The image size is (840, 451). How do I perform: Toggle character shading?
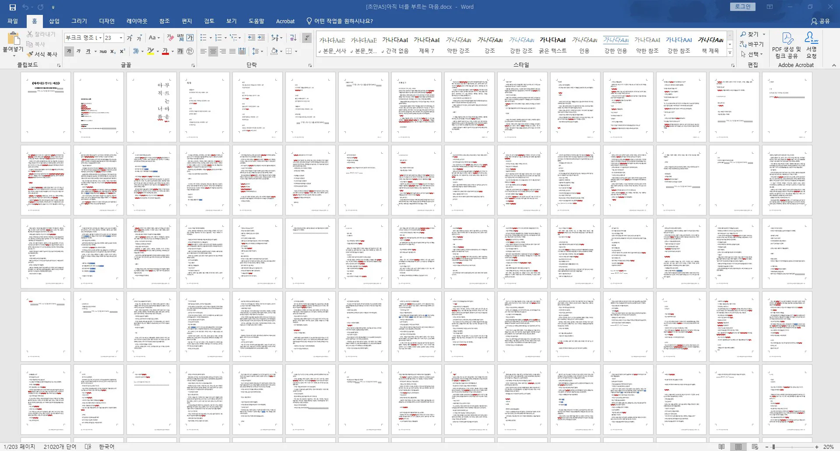pyautogui.click(x=180, y=51)
